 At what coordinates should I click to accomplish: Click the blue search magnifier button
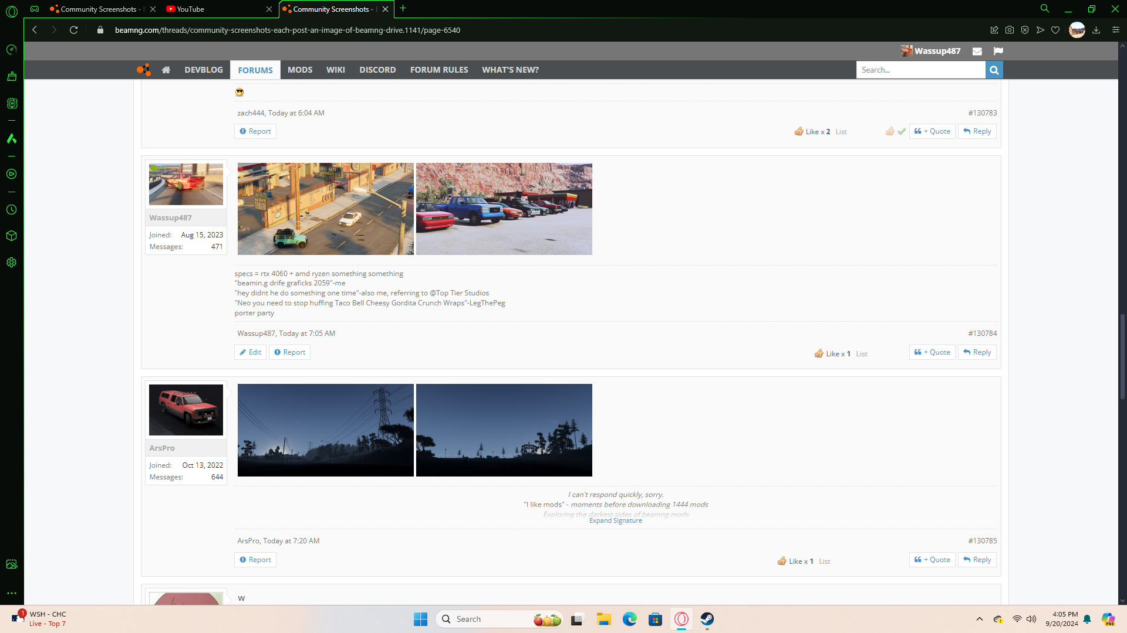(994, 70)
